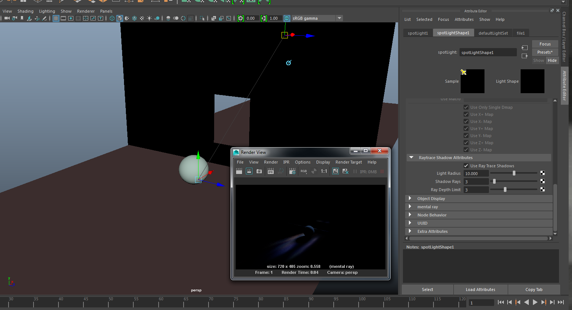Toggle the Use X+ Map checkbox
This screenshot has height=310, width=572.
(x=466, y=114)
